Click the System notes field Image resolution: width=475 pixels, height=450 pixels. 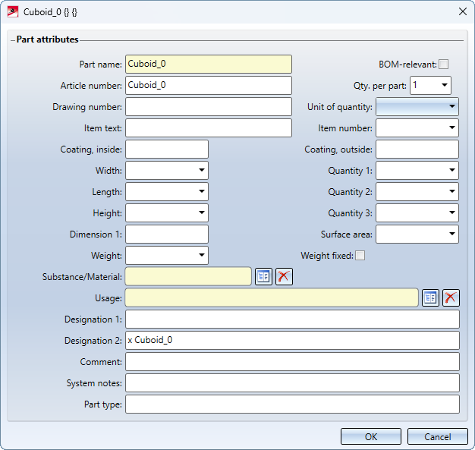pyautogui.click(x=292, y=382)
